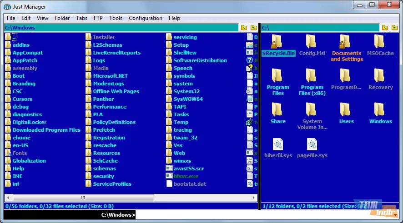Select the Config.Msi folder icon

point(311,41)
